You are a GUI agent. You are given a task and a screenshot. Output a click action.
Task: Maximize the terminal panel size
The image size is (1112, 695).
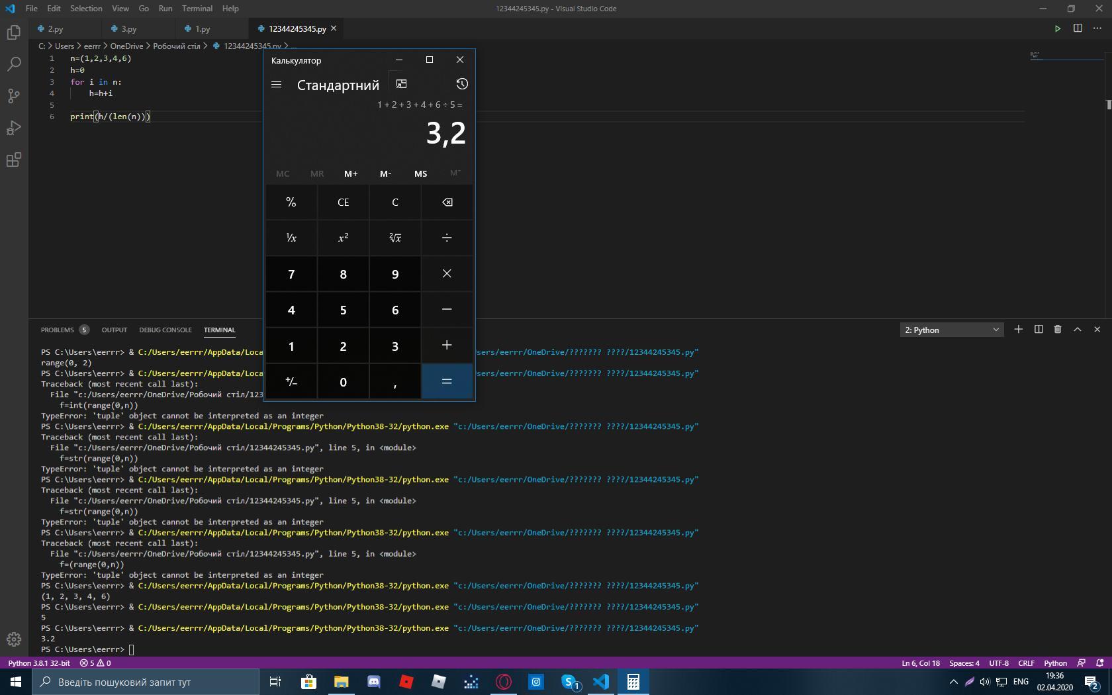[1077, 330]
